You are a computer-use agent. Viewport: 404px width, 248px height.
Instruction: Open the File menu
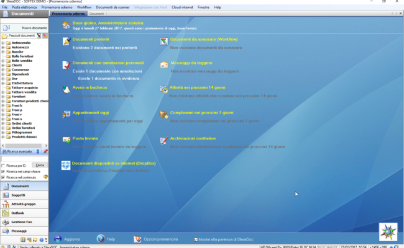click(x=4, y=7)
